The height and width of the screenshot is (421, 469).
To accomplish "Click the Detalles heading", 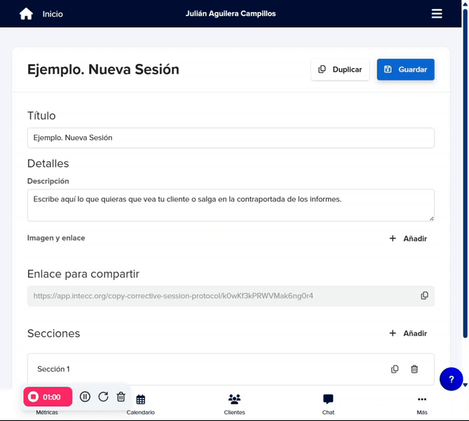I will pos(48,163).
